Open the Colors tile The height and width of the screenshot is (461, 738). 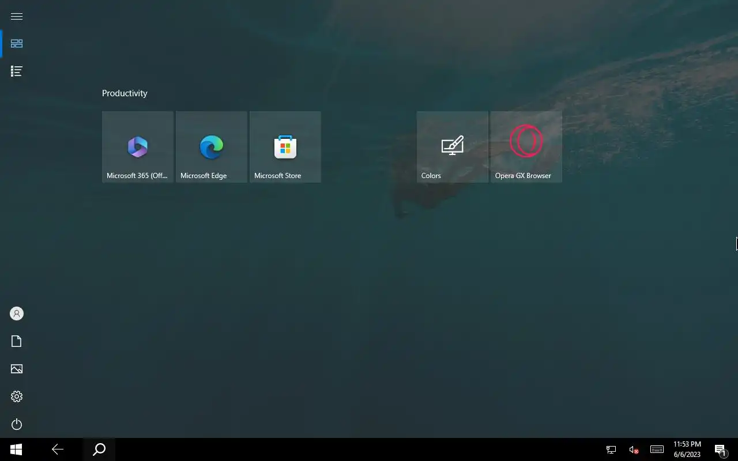tap(453, 147)
